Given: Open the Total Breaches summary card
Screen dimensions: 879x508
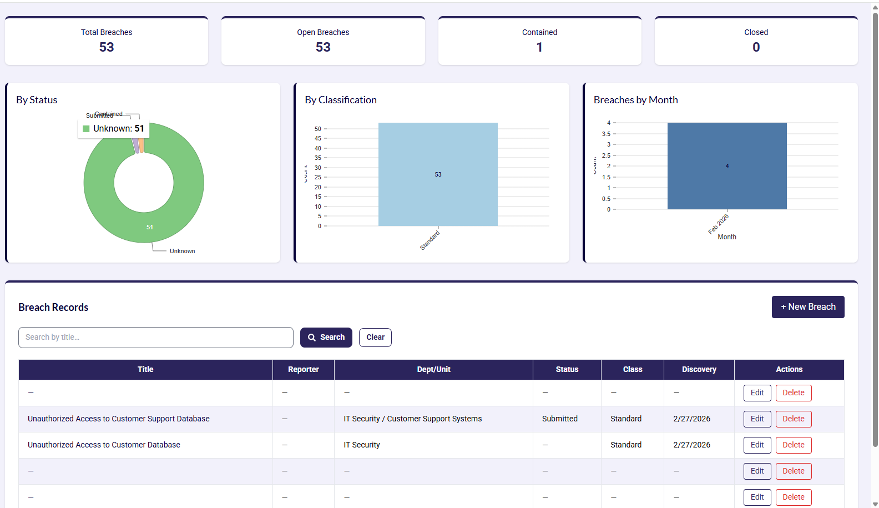Looking at the screenshot, I should point(107,41).
